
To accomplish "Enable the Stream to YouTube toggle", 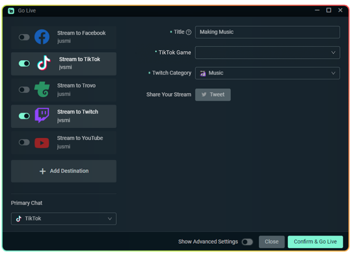I will tap(24, 142).
